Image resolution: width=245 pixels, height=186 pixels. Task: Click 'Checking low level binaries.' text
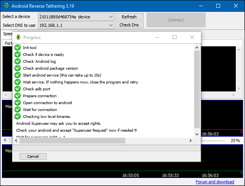[47, 116]
